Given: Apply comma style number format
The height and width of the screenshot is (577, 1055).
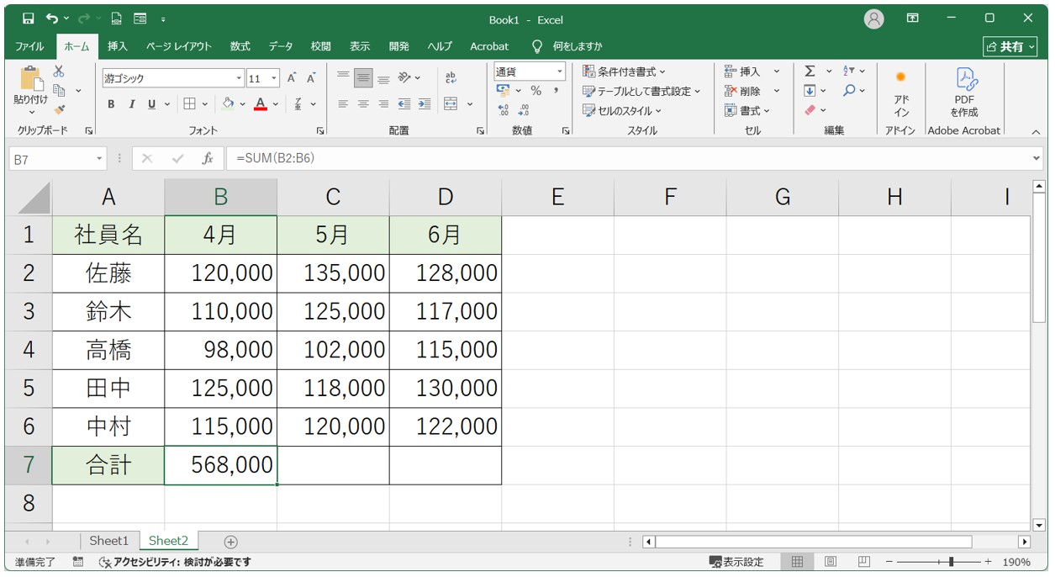Looking at the screenshot, I should point(556,91).
